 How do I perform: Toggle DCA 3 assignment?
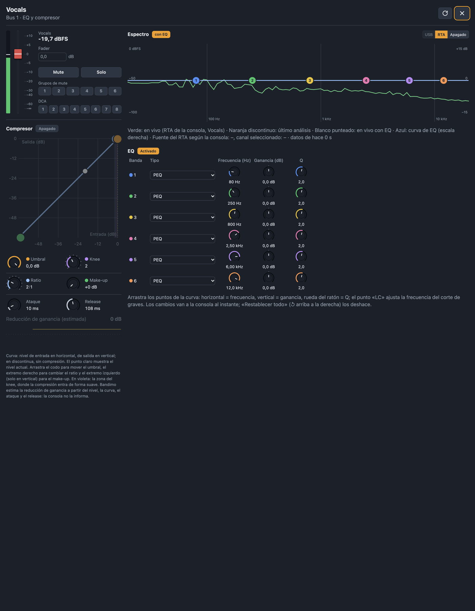click(x=64, y=109)
